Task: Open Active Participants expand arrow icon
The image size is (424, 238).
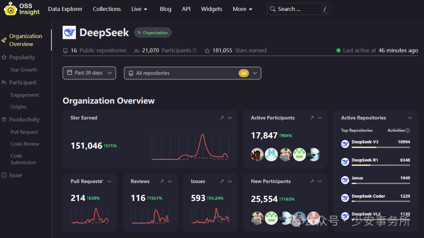Action: [x=312, y=118]
